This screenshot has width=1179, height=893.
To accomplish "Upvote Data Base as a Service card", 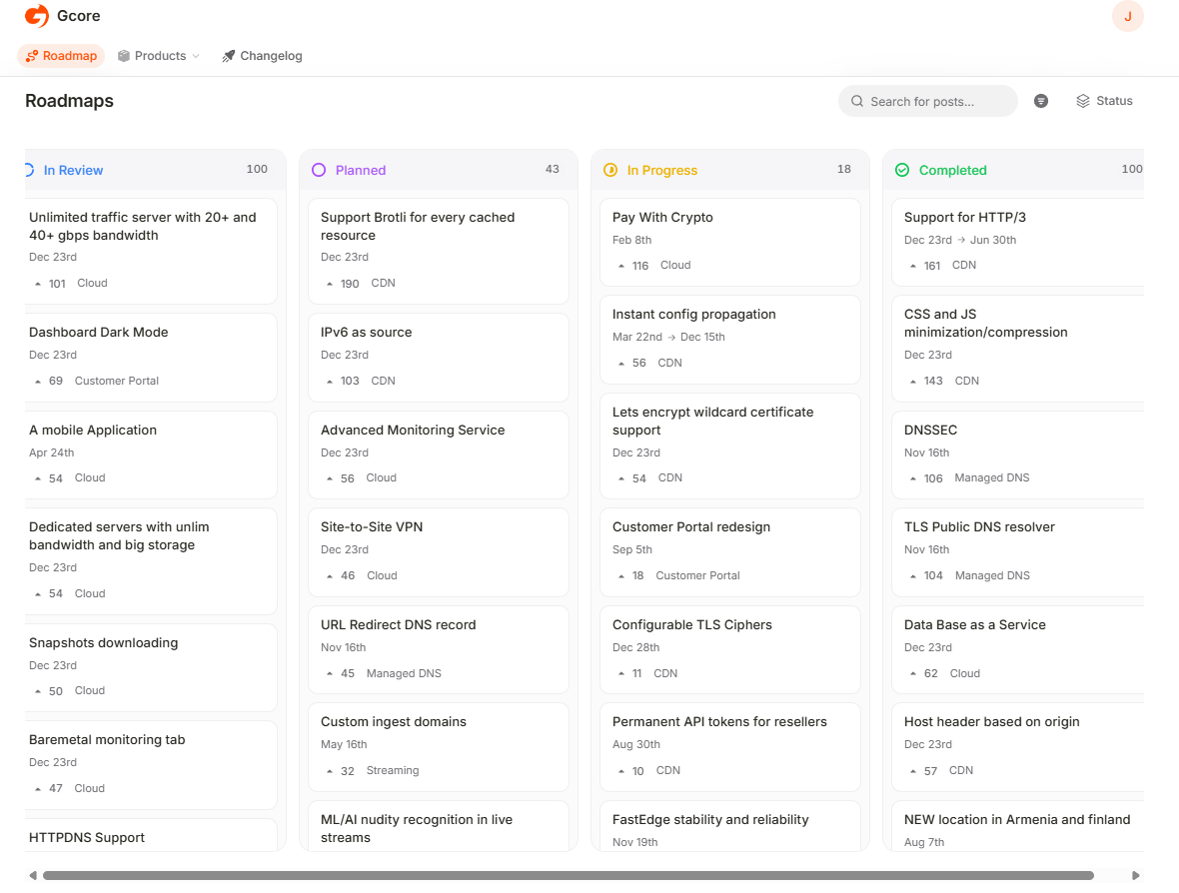I will coord(923,673).
